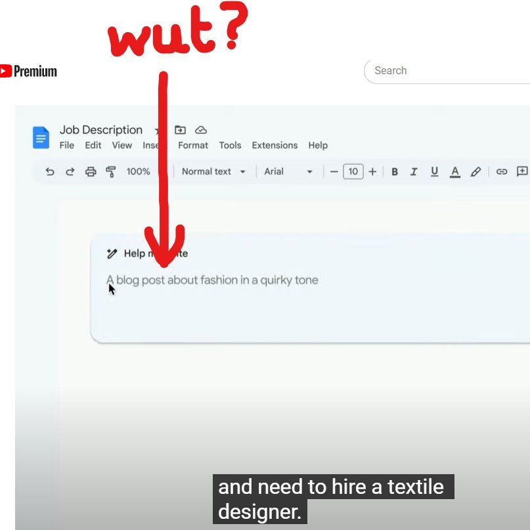
Task: Click the Undo arrow
Action: [50, 171]
